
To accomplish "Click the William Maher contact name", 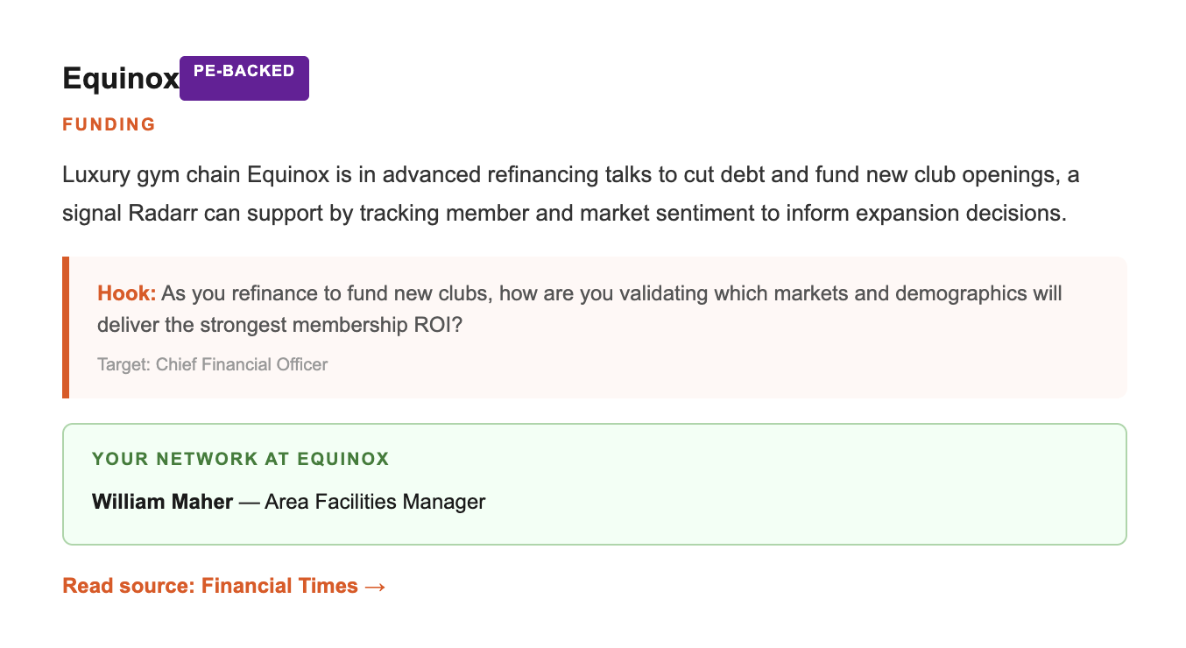I will pos(162,502).
